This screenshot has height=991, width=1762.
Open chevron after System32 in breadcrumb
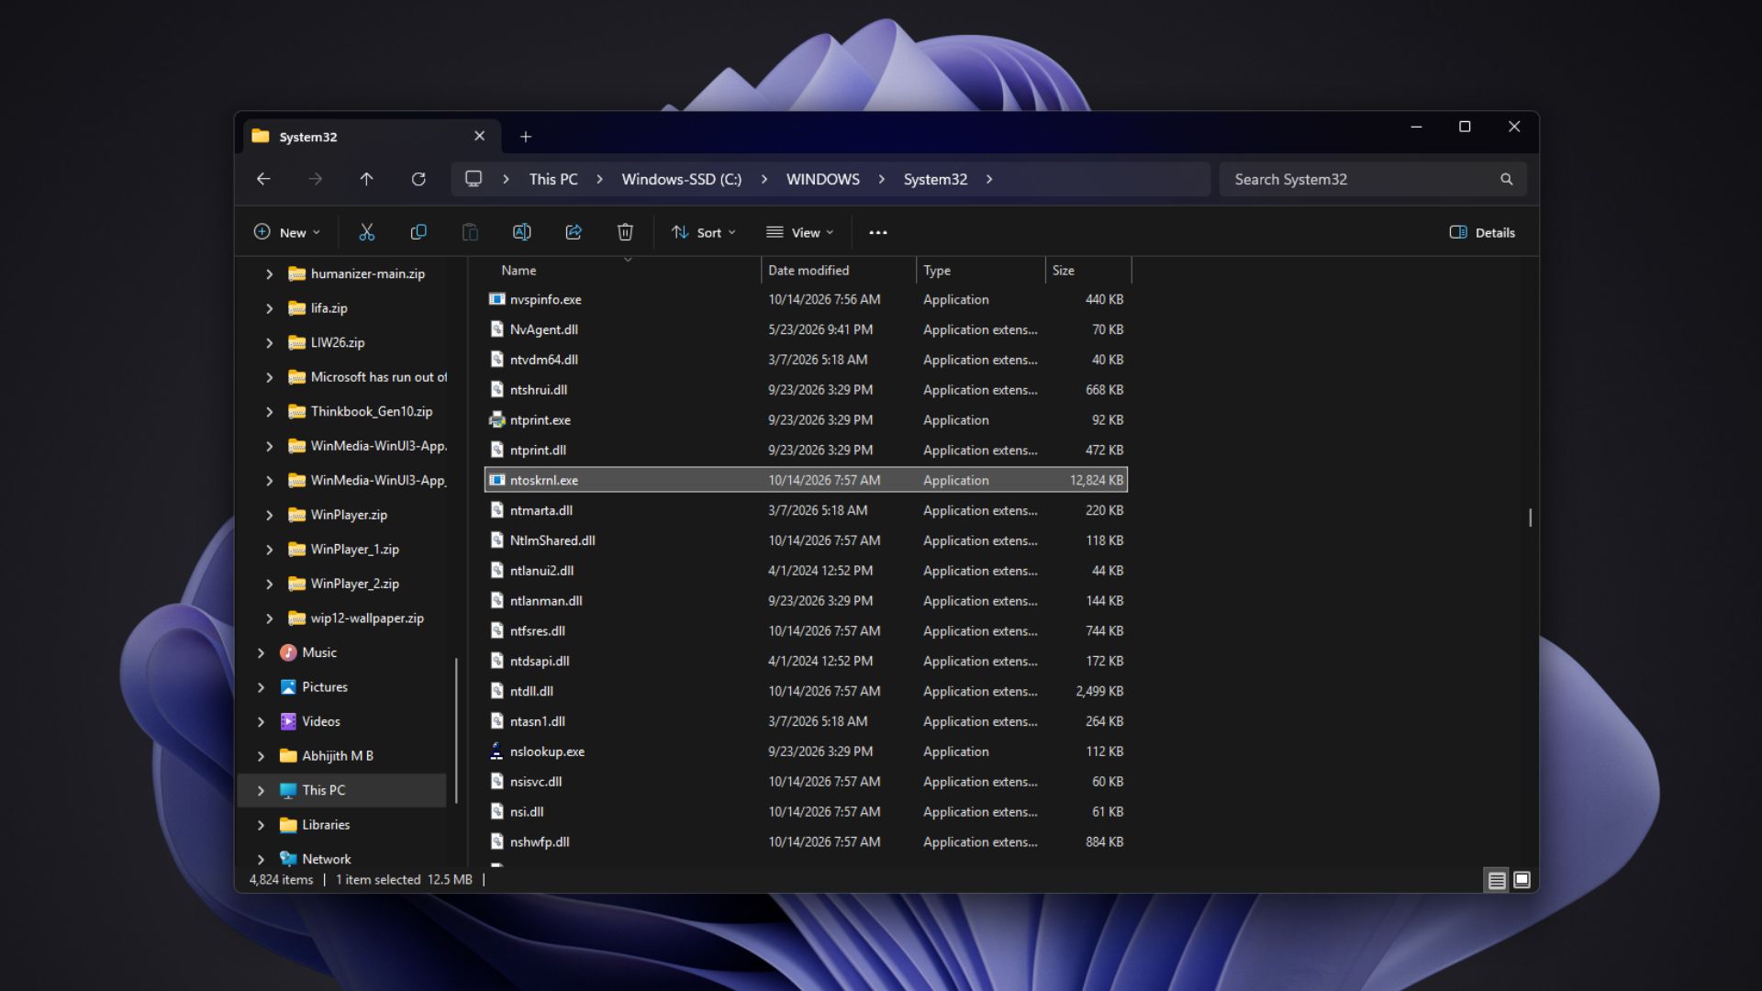click(989, 179)
